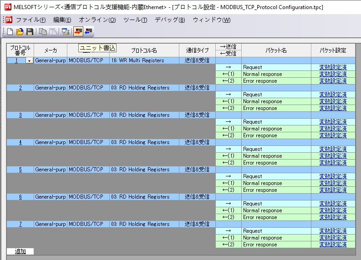Click protocol 3 'Error response' packet name cell
The width and height of the screenshot is (361, 260).
(276, 135)
